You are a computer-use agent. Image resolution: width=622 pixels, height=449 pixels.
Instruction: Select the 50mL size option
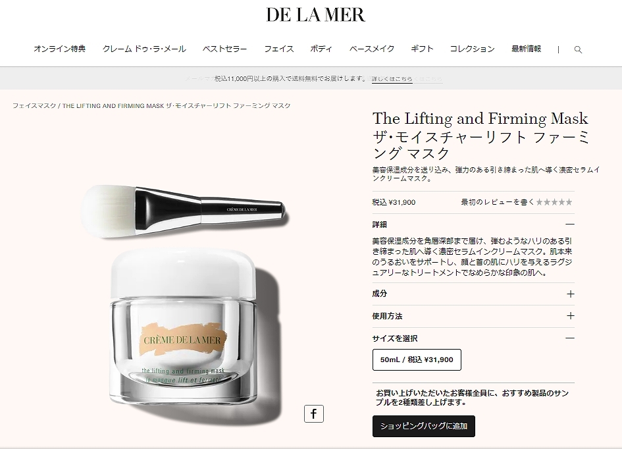417,359
